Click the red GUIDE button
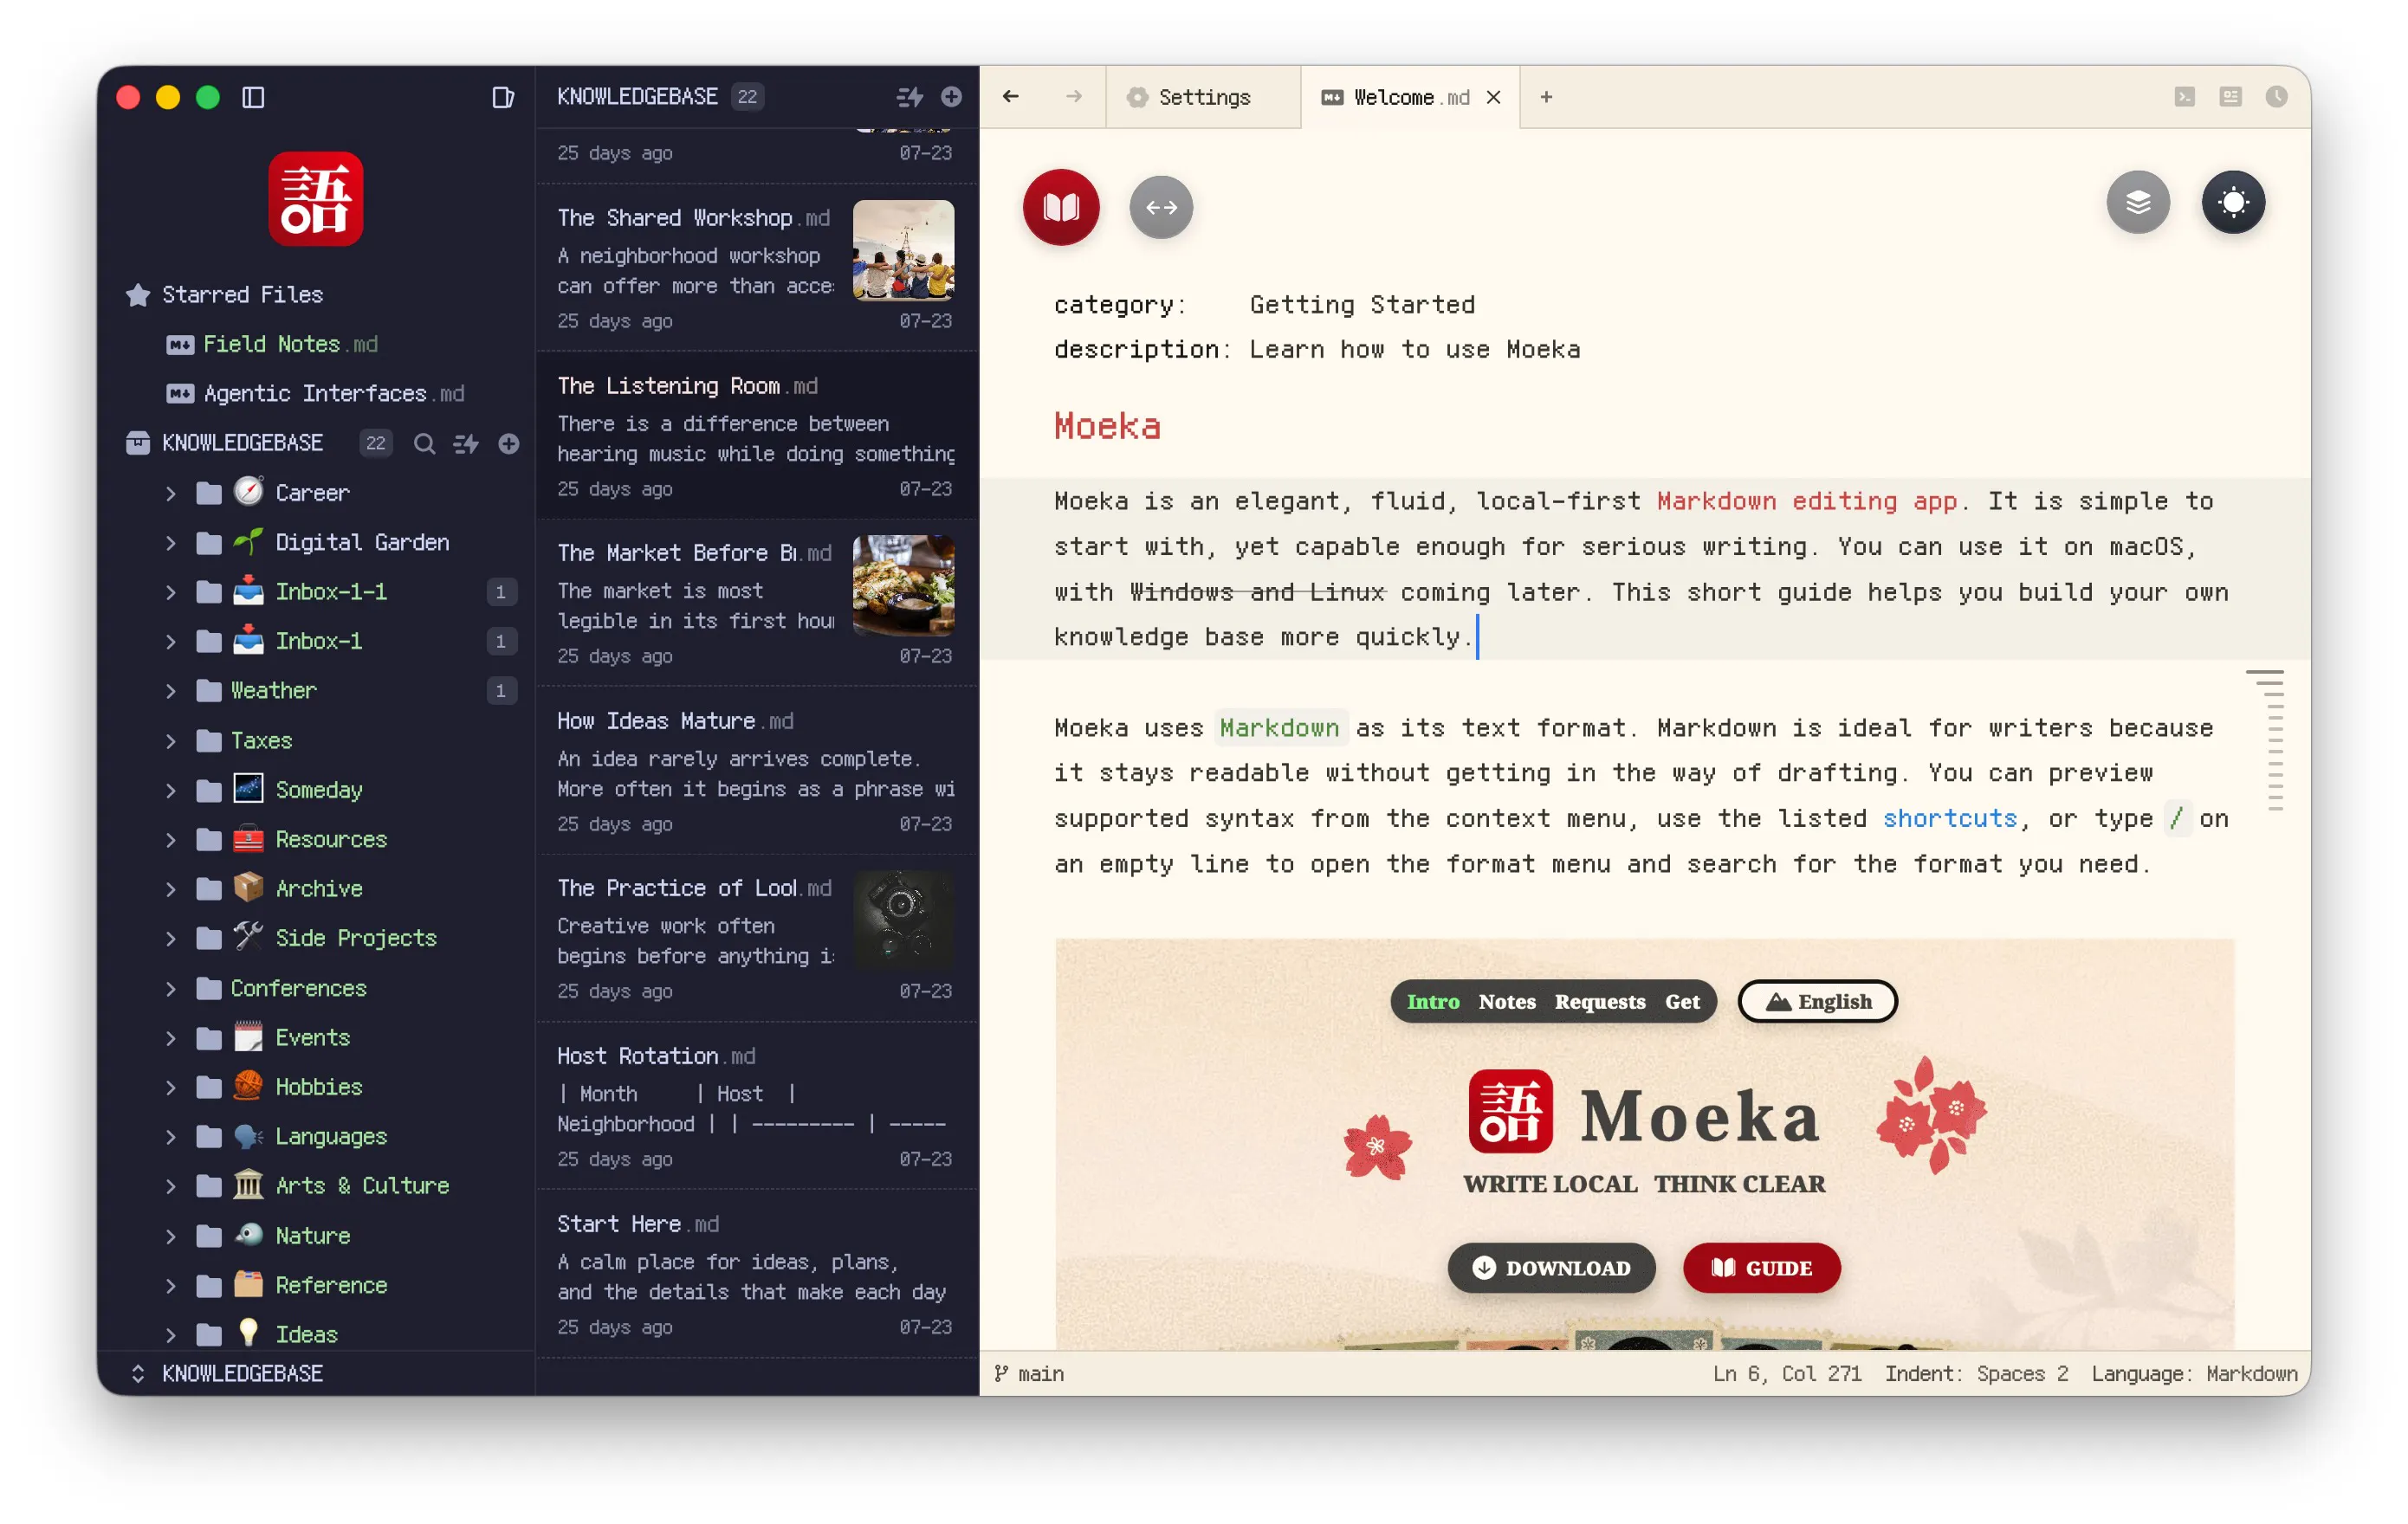This screenshot has height=1524, width=2408. pos(1762,1268)
